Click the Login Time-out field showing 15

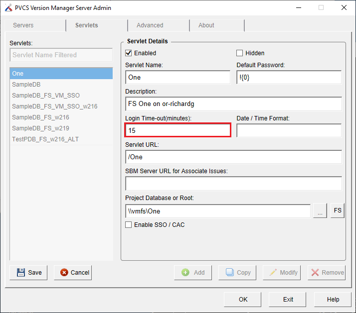coord(178,130)
